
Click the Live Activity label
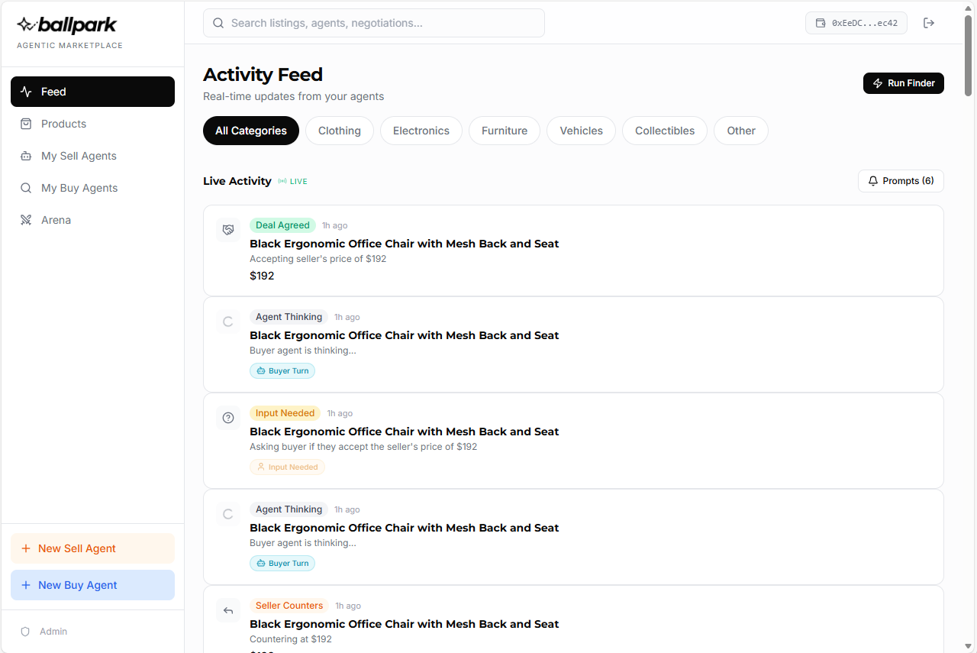point(237,181)
